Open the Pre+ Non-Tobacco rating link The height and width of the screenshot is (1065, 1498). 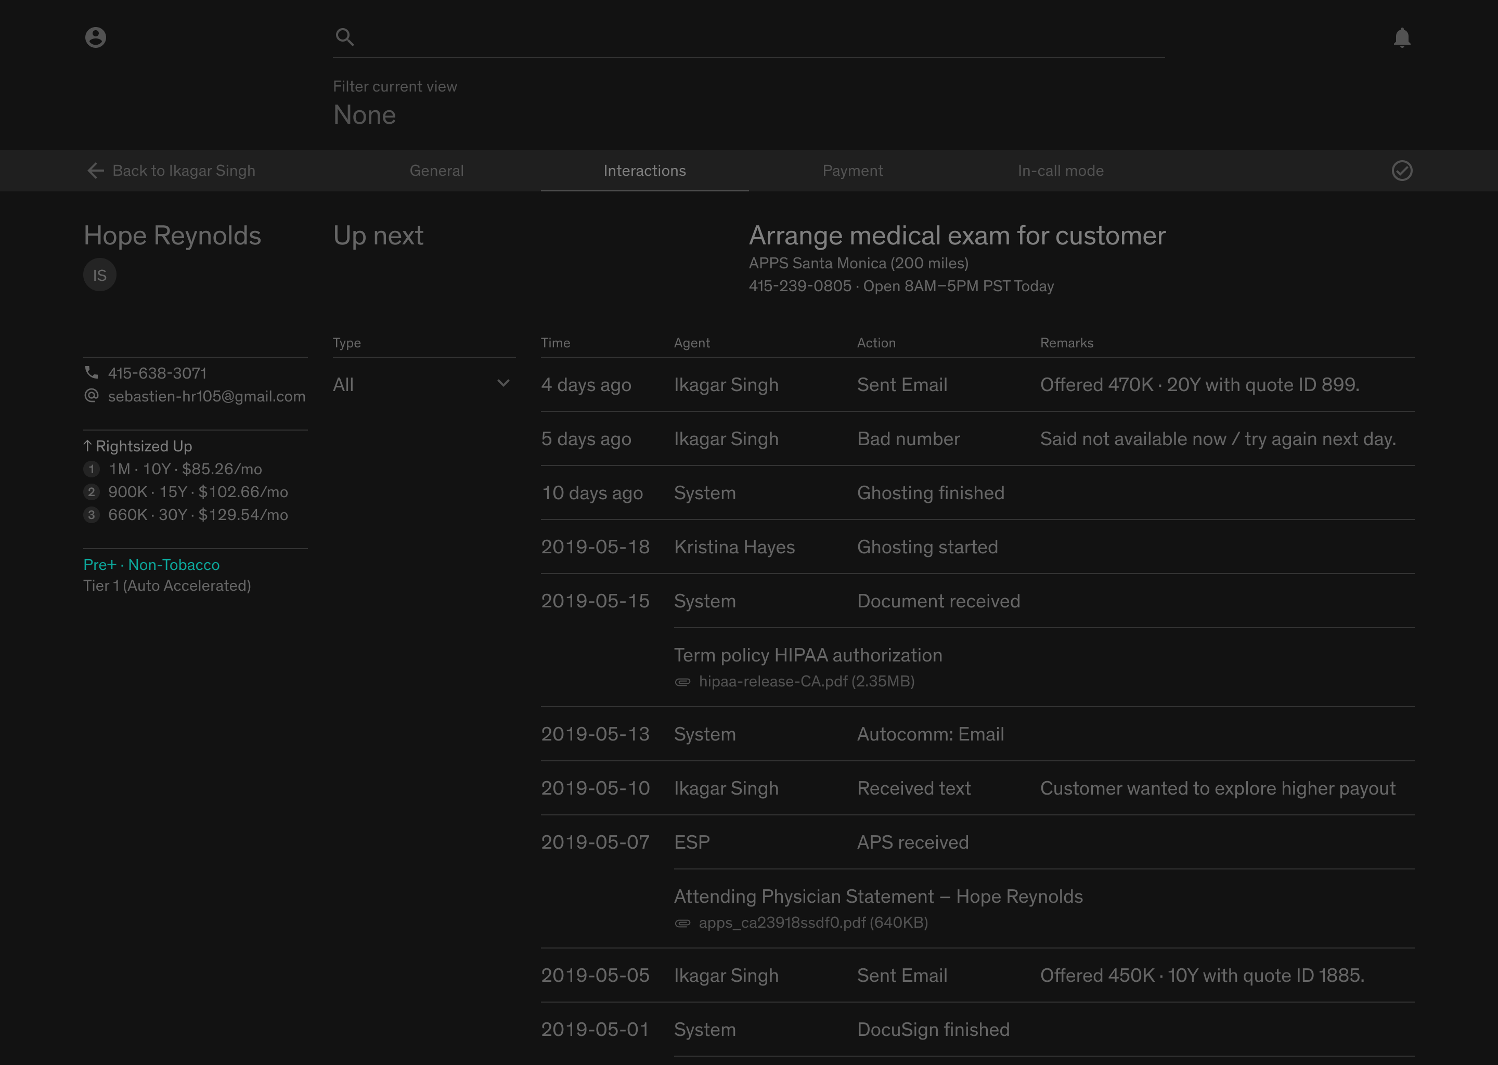pyautogui.click(x=151, y=565)
